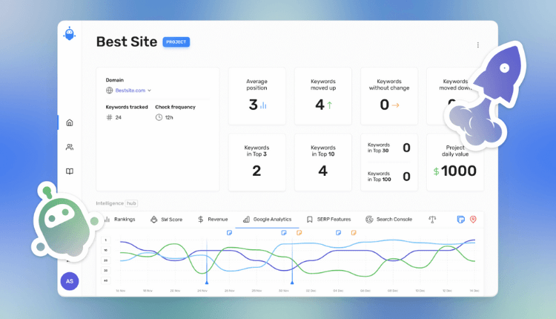Click the Average position card
556x319 pixels.
point(257,96)
